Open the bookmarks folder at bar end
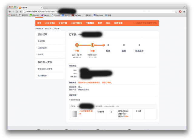Screen dimensions: 194x140 (108, 15)
